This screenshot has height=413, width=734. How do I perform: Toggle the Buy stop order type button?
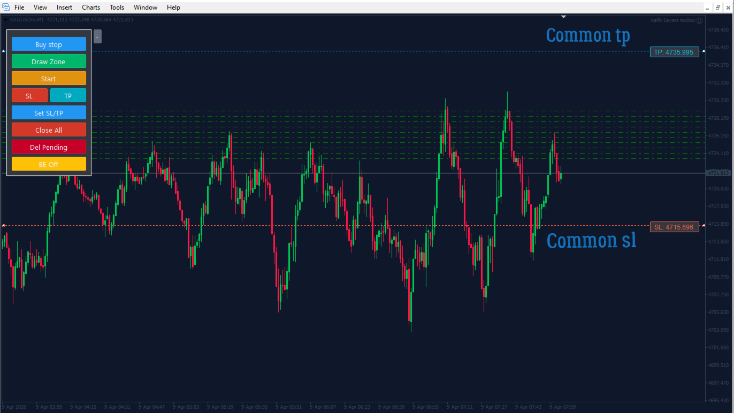coord(49,44)
